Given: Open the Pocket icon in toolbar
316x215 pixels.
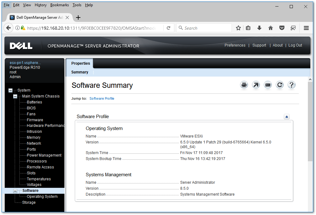Looking at the screenshot, I should point(282,28).
